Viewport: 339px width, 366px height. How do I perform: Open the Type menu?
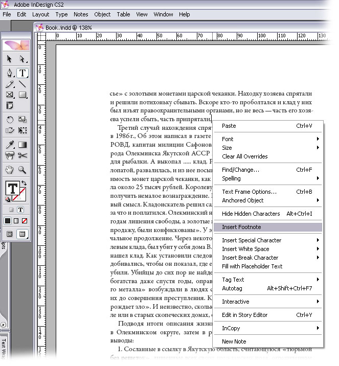[61, 14]
